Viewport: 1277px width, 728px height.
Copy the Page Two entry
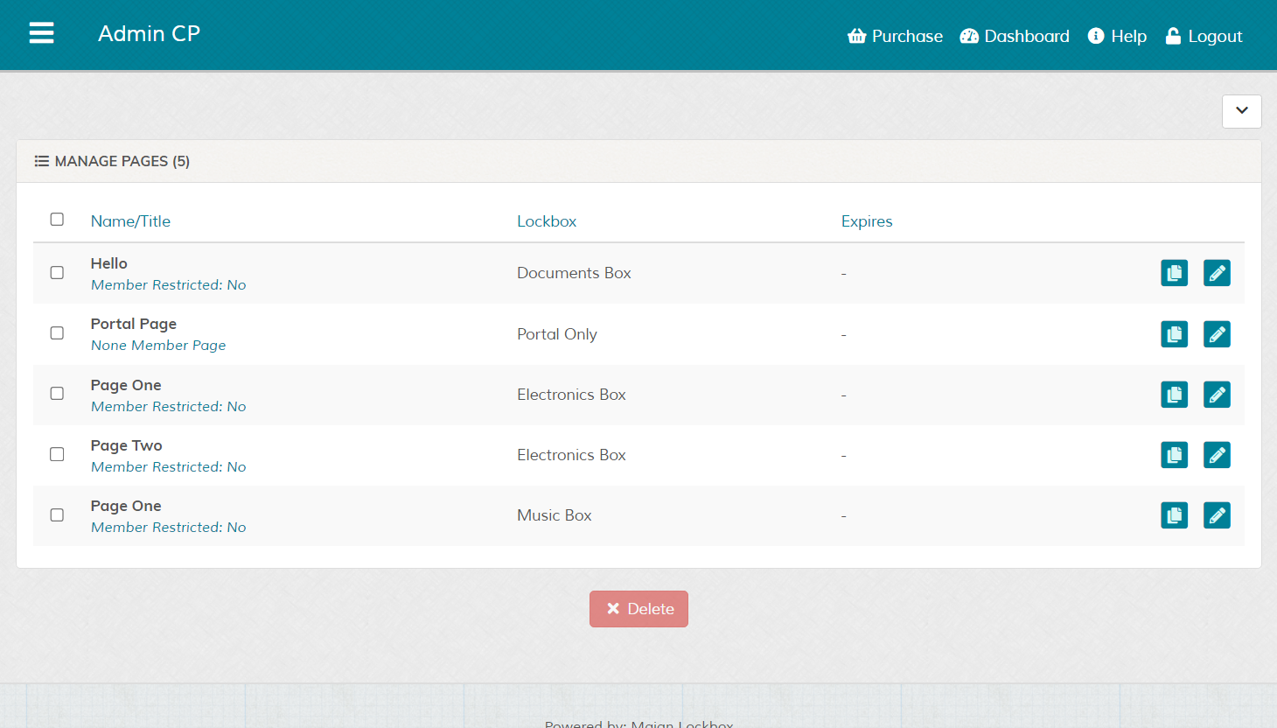coord(1174,455)
